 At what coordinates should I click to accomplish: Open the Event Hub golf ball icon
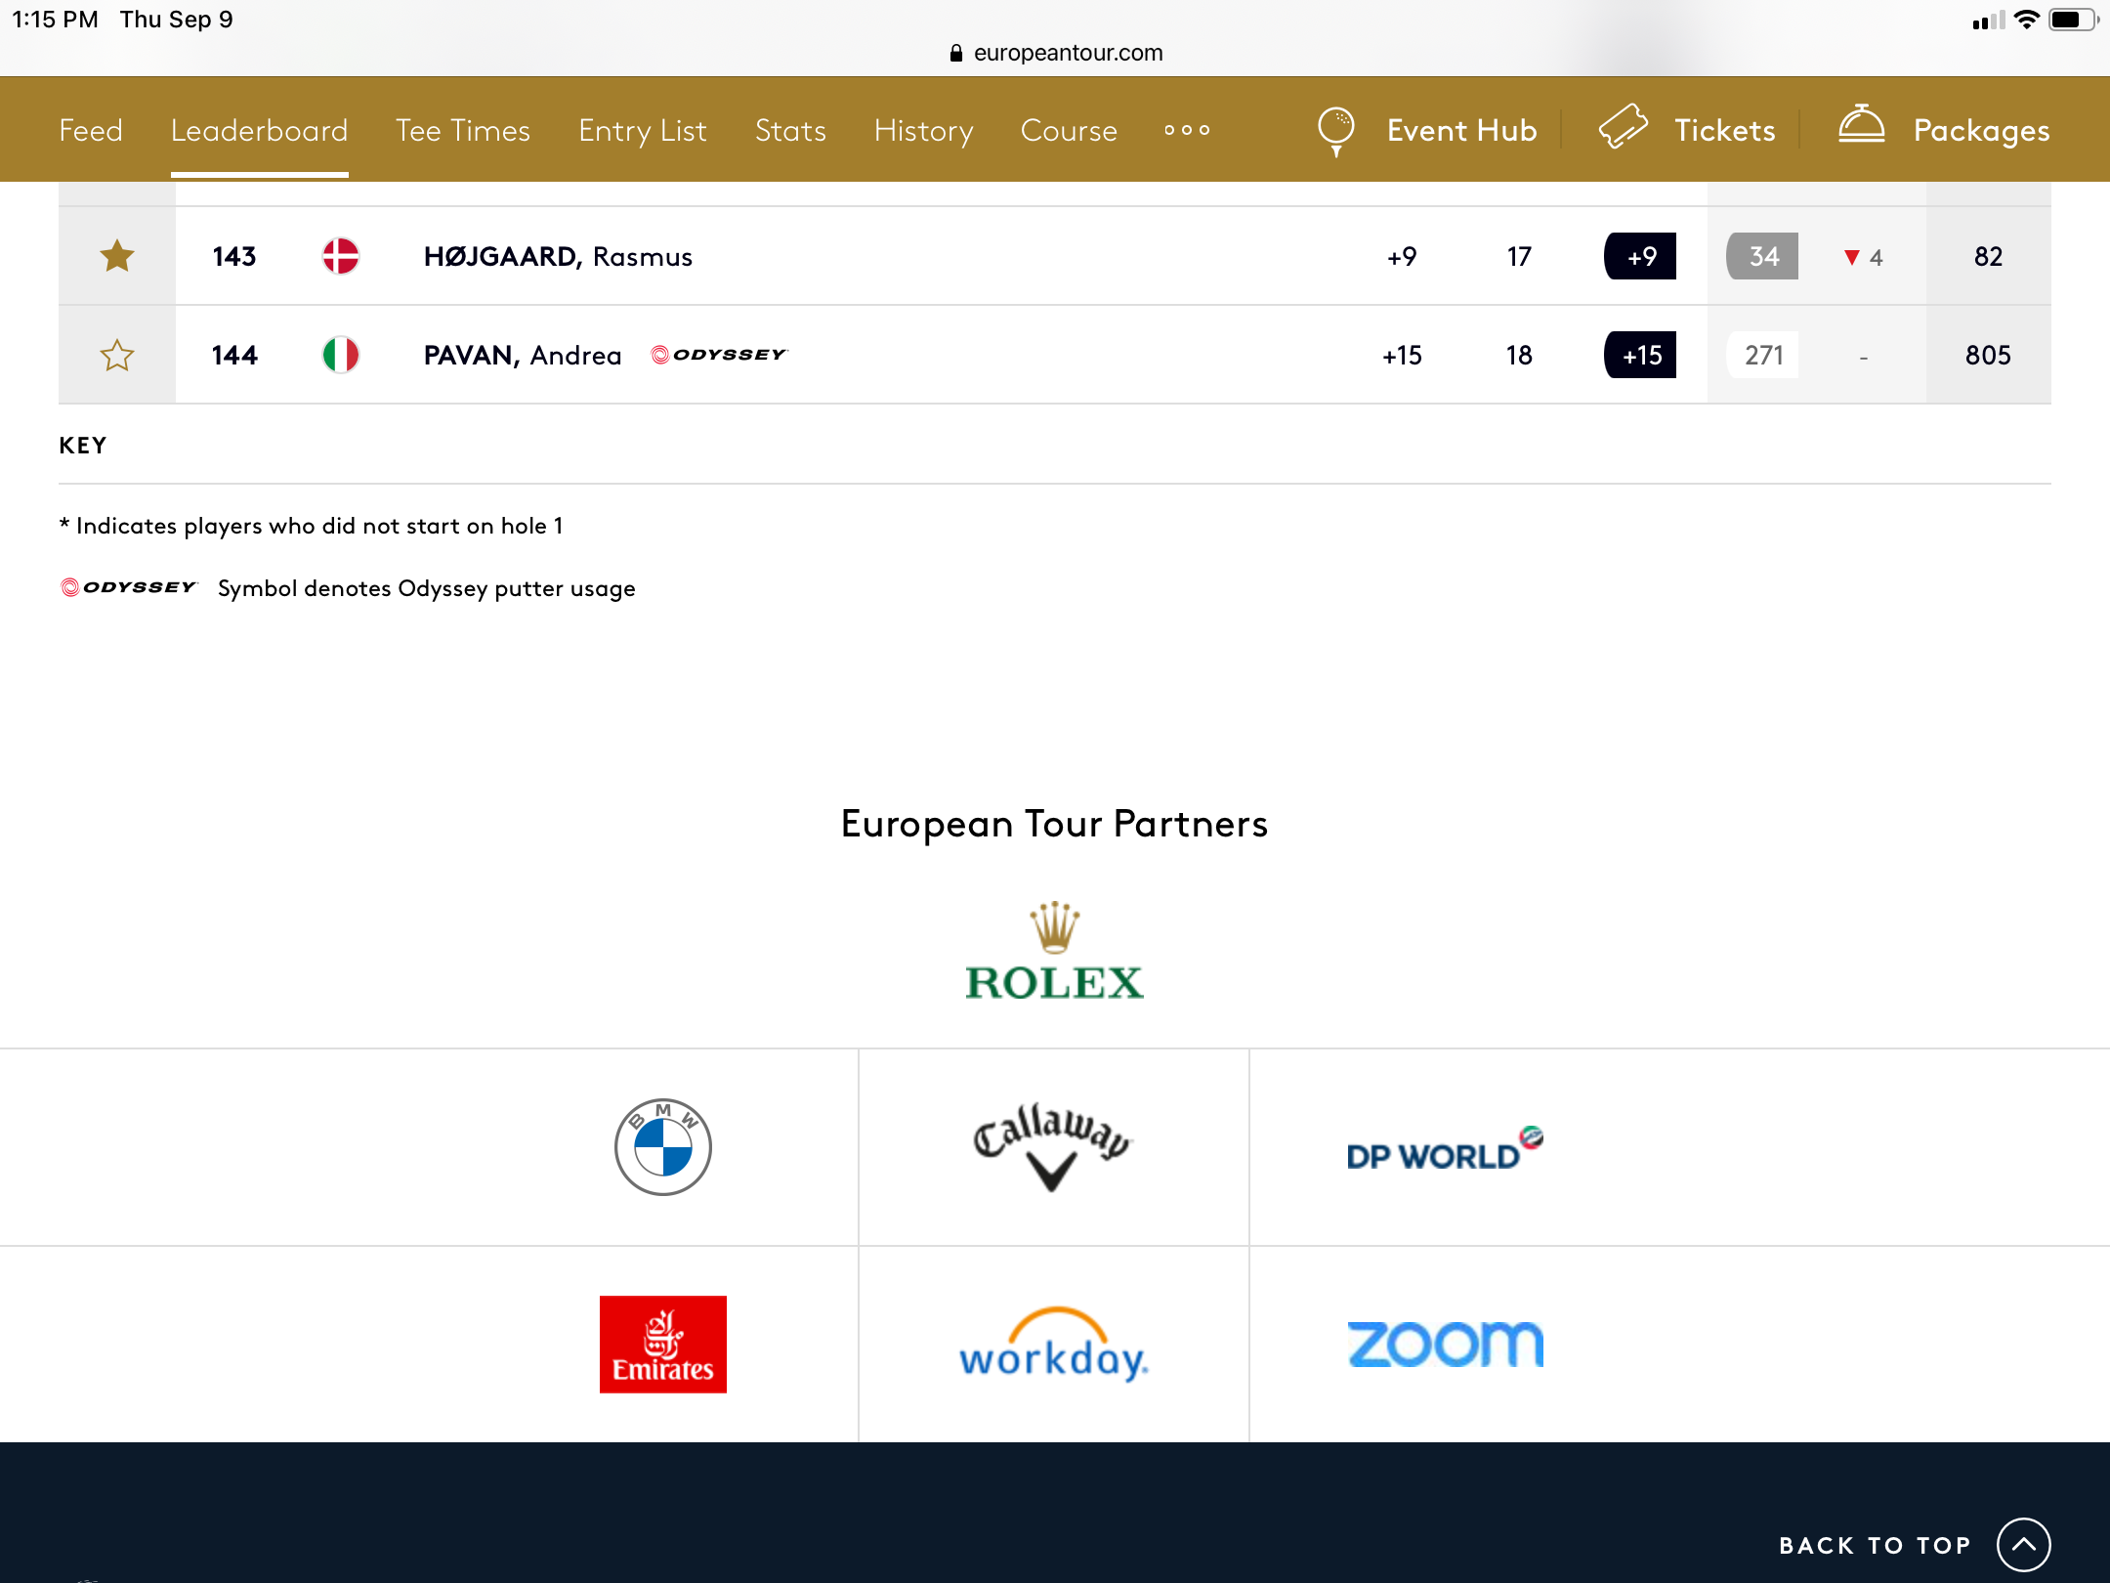(x=1336, y=131)
